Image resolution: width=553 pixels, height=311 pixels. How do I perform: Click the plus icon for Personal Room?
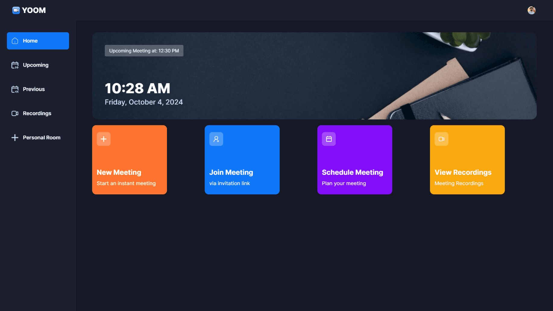14,137
